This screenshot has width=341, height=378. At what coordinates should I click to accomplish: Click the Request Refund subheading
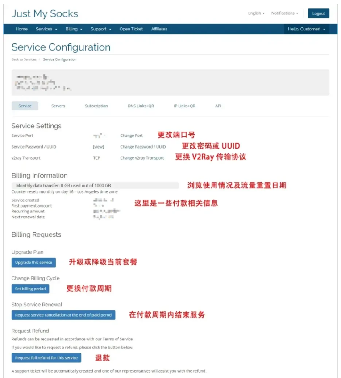pos(30,331)
